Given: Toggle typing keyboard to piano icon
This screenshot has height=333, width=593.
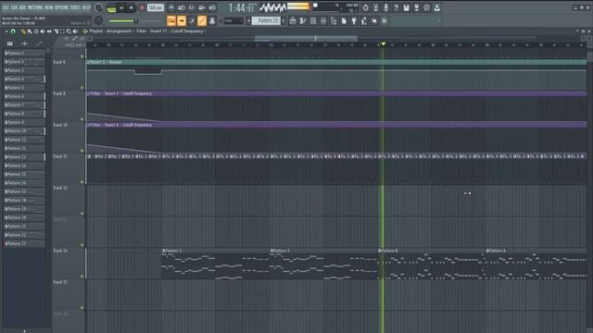Looking at the screenshot, I should [171, 20].
